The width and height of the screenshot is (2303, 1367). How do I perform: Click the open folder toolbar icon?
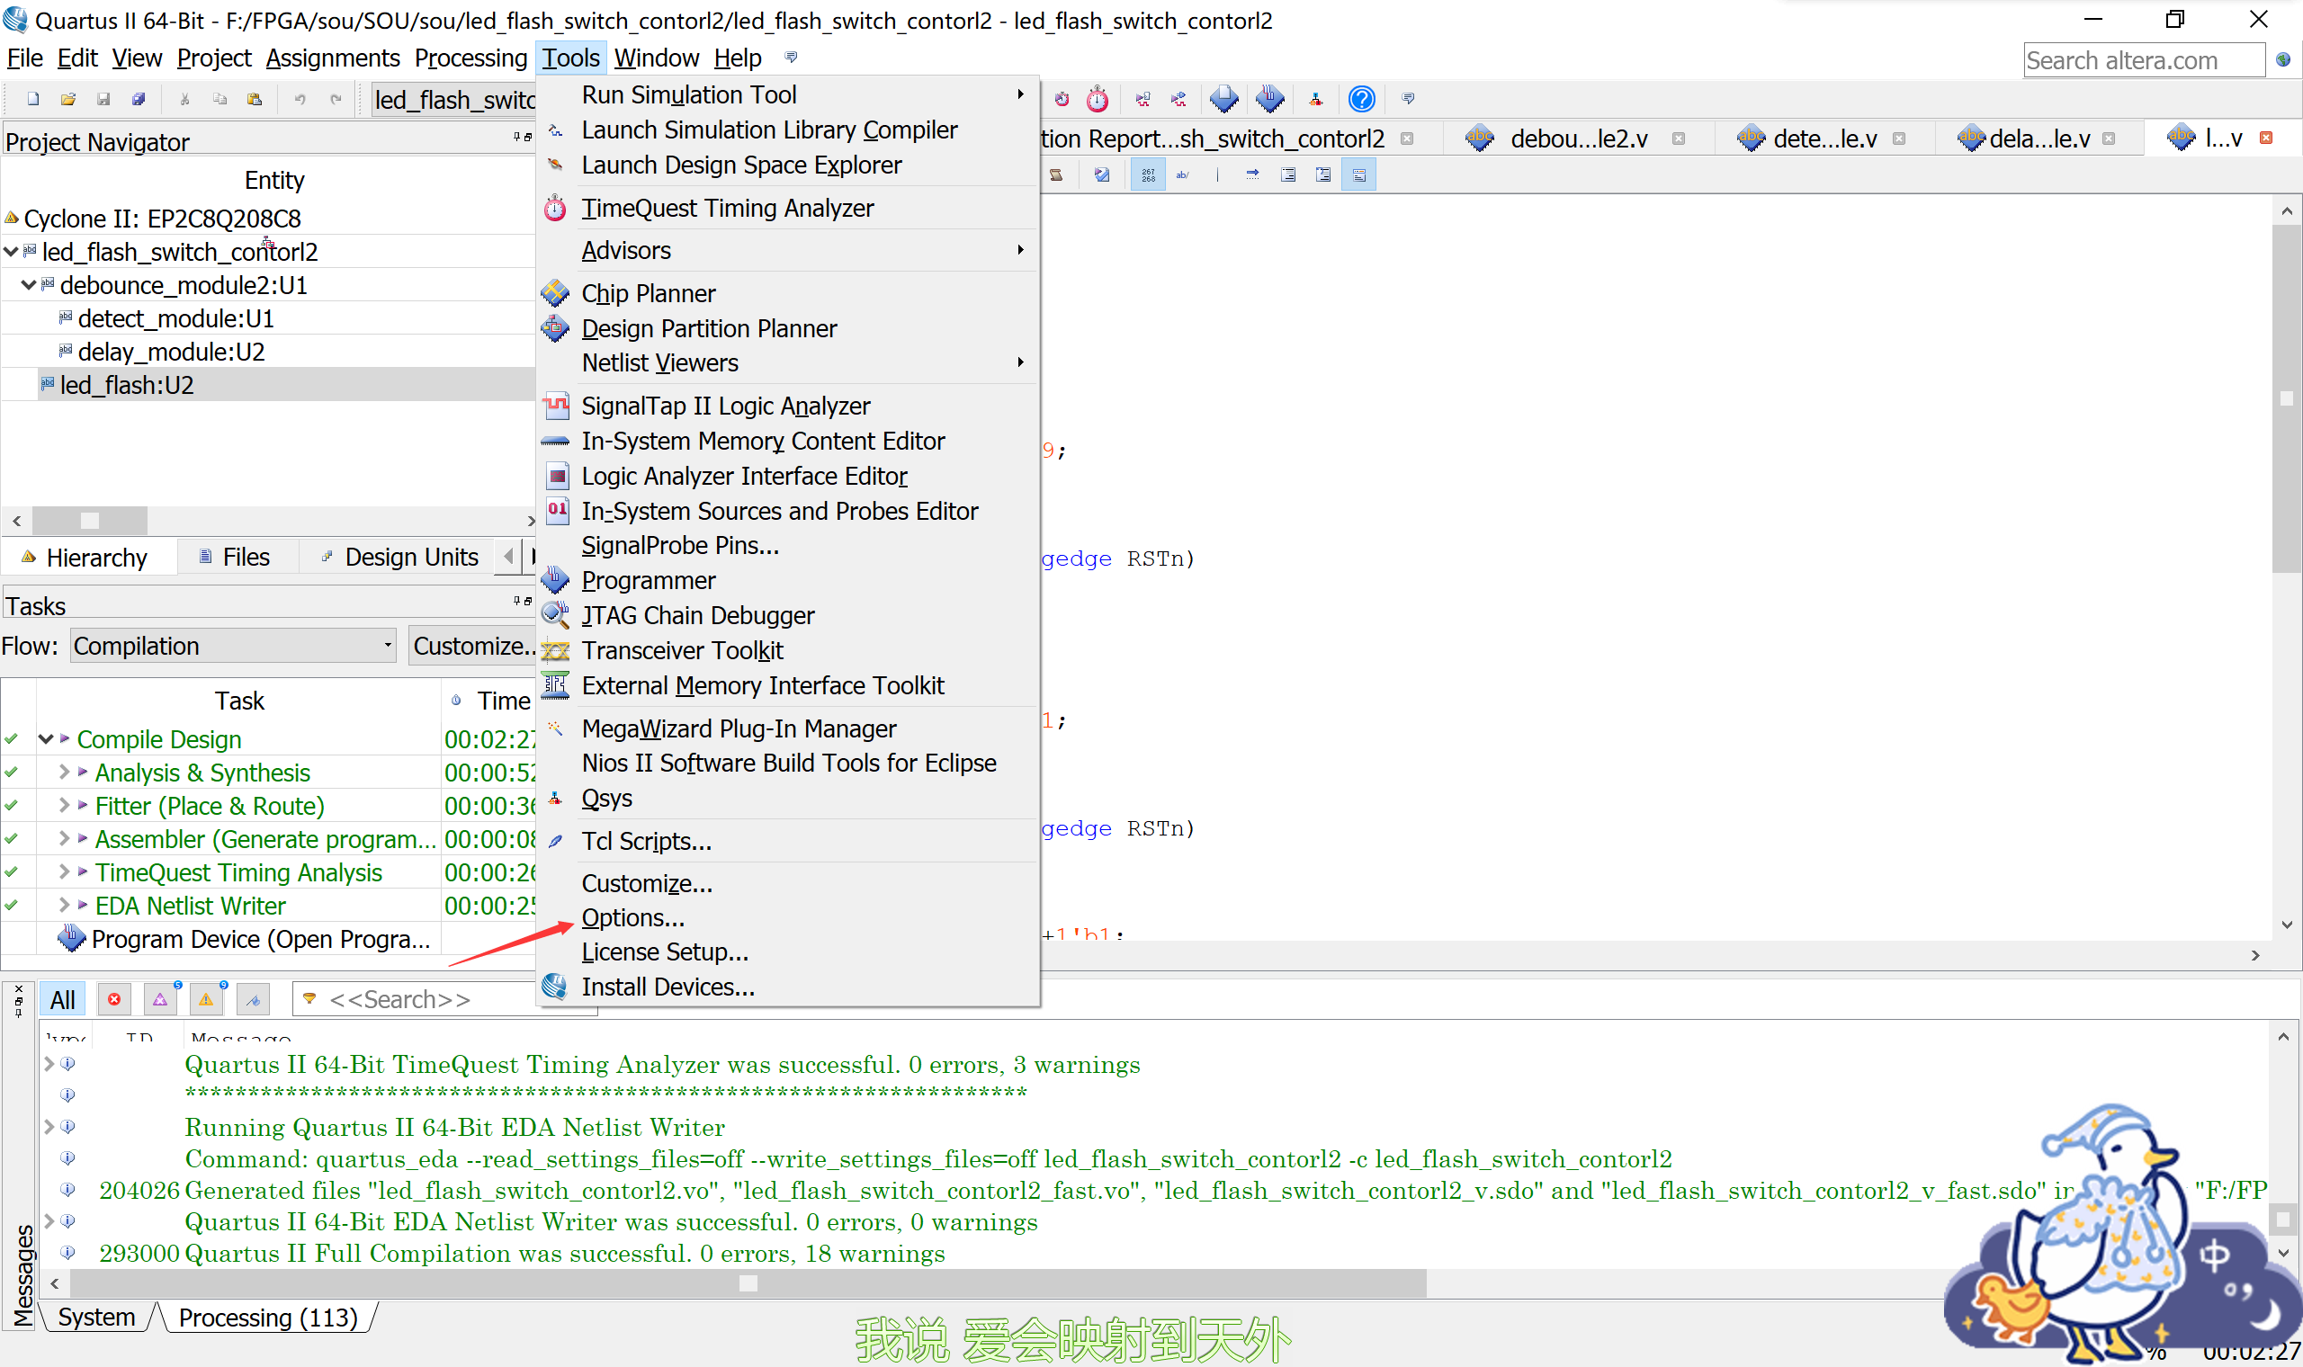pyautogui.click(x=67, y=99)
